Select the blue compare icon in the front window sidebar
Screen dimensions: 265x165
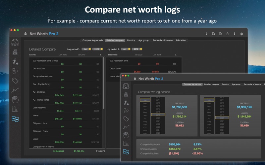tap(126, 152)
